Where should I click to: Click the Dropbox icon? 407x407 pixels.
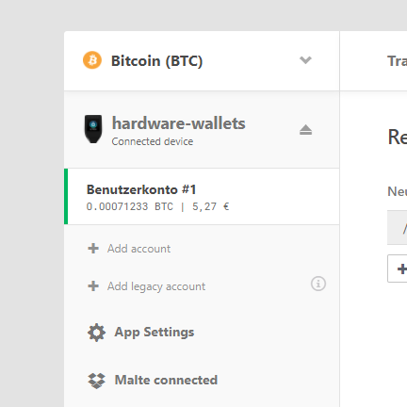point(96,381)
